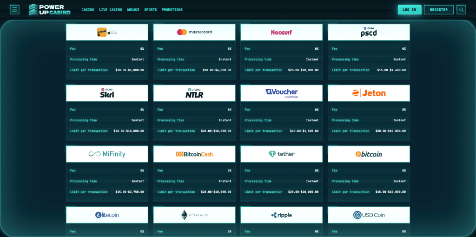
Task: Select the Interac payment logo
Action: (x=107, y=32)
